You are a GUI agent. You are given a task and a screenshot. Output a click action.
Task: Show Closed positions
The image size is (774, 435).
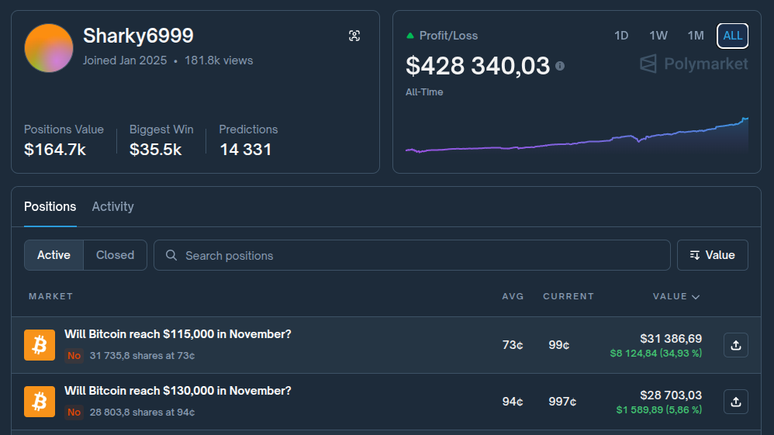click(x=115, y=255)
